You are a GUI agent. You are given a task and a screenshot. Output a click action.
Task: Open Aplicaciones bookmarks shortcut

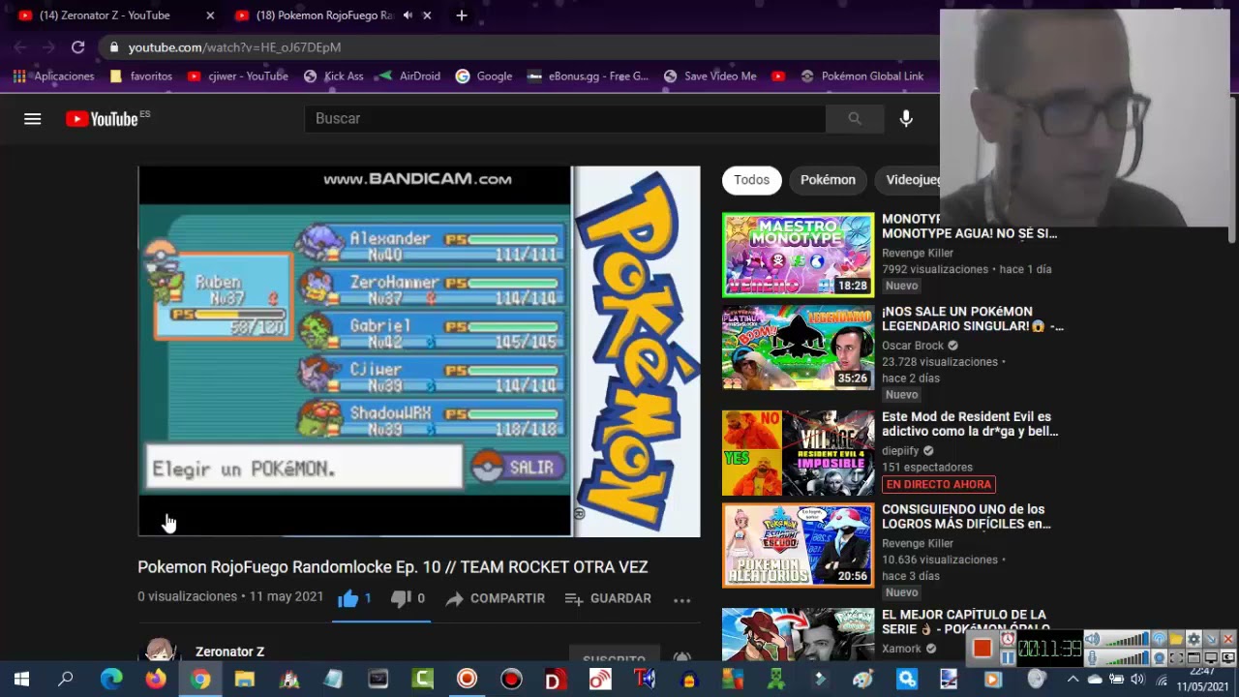click(54, 76)
